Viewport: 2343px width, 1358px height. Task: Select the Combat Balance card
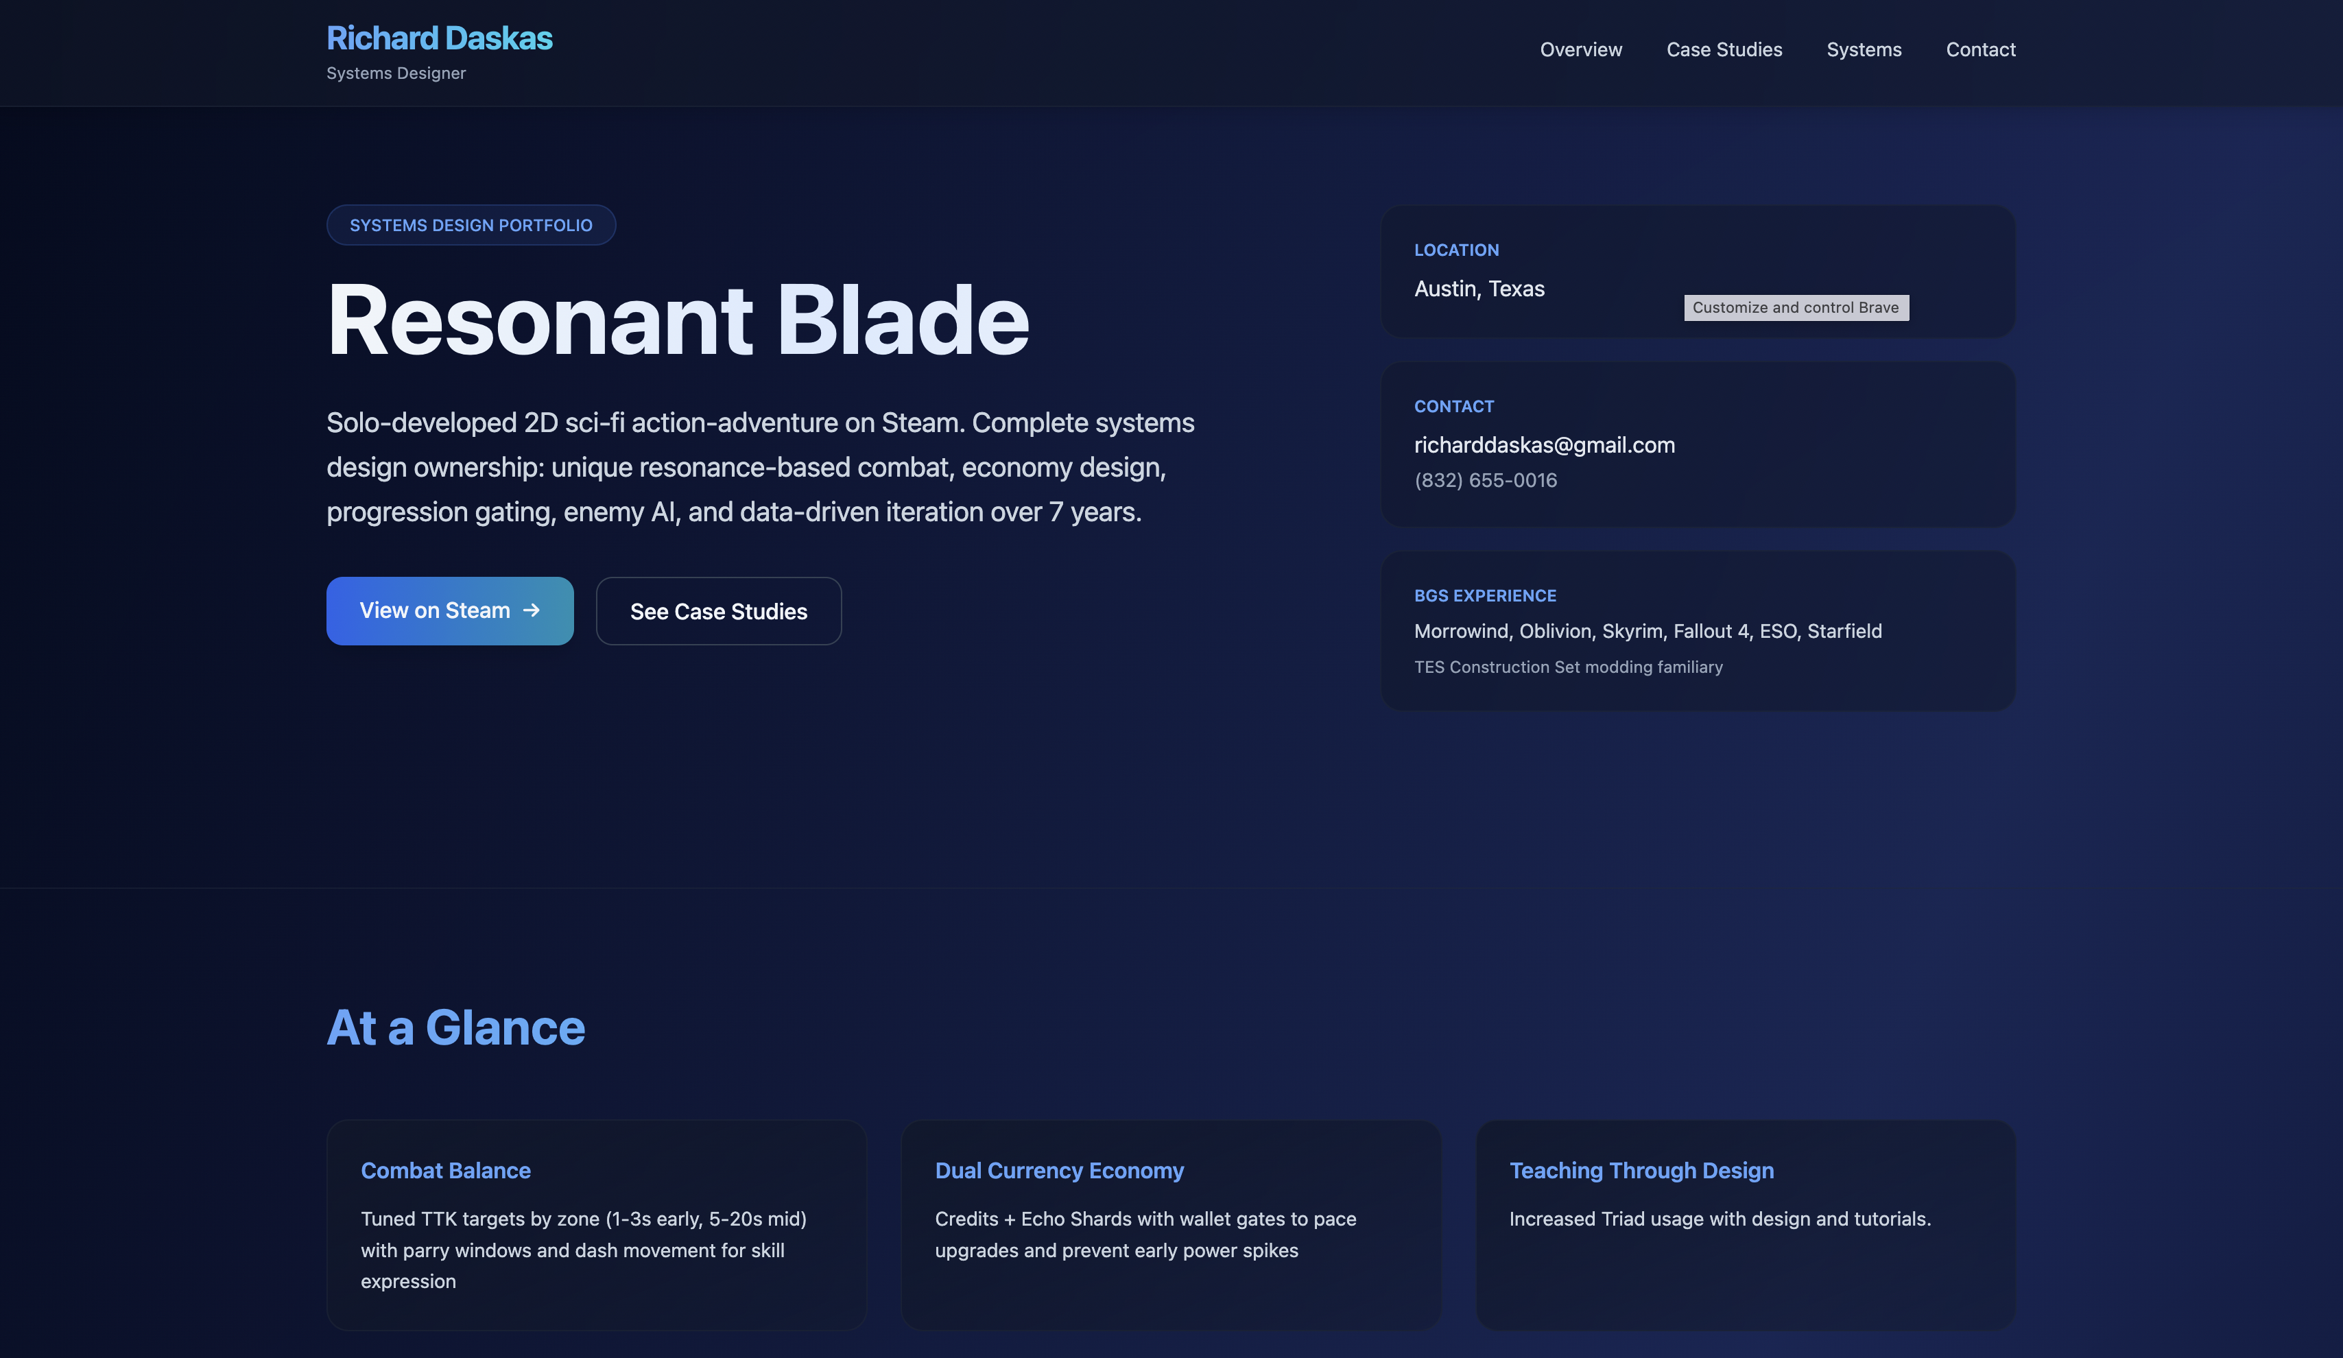596,1225
